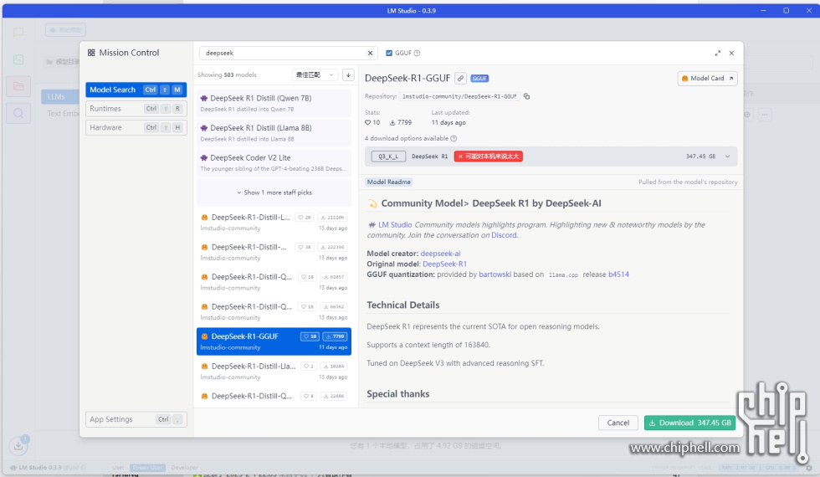The image size is (820, 477).
Task: Open App Settings
Action: pos(136,419)
